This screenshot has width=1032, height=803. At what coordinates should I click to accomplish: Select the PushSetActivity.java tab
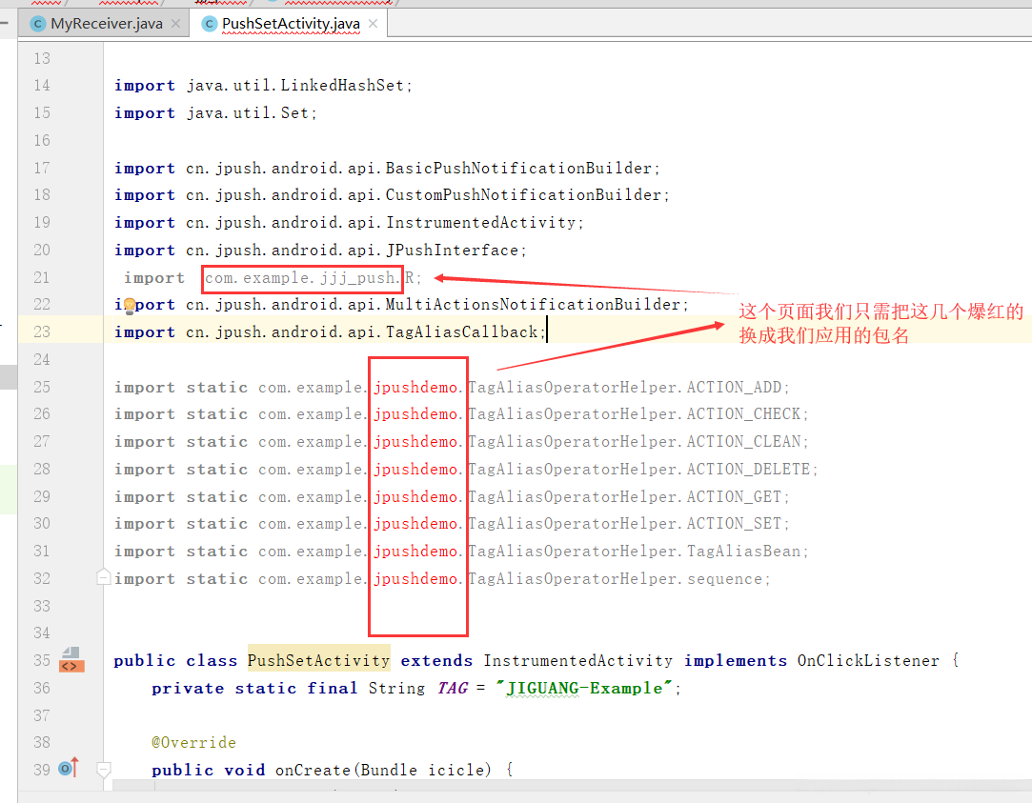click(x=291, y=24)
